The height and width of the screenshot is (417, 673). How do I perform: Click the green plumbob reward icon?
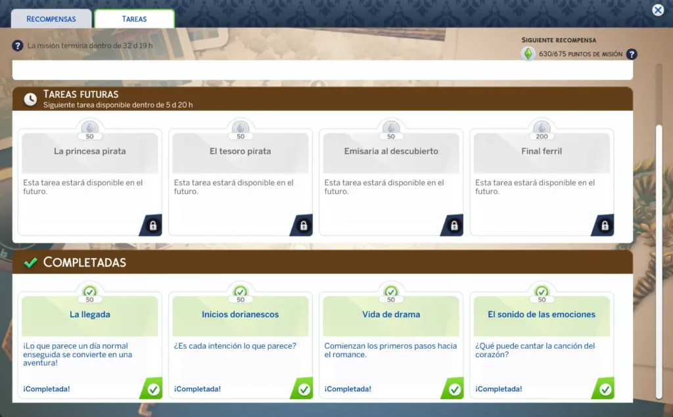528,54
